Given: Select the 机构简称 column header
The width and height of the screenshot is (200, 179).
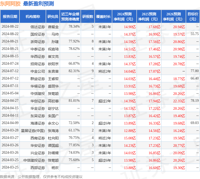Looking at the screenshot, I should click(33, 17).
